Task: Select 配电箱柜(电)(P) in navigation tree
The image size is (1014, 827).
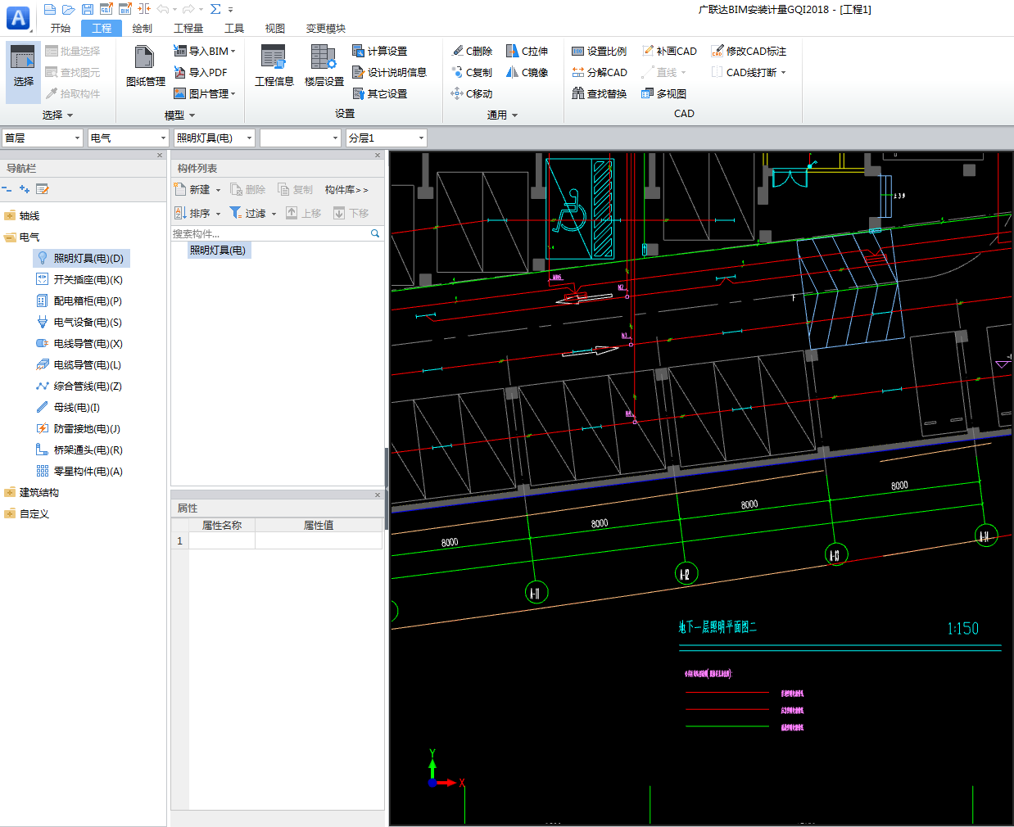Action: click(x=79, y=301)
